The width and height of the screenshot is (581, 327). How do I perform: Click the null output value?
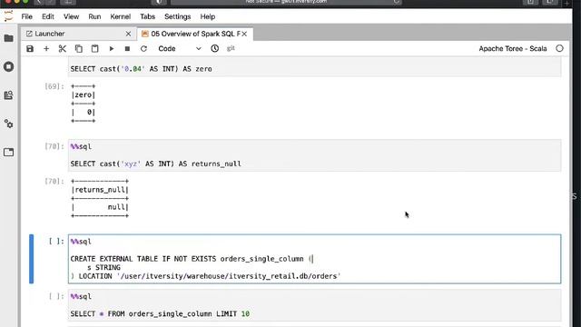coord(116,207)
